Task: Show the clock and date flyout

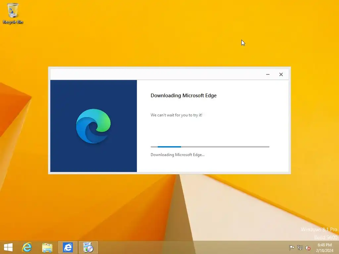Action: point(324,247)
